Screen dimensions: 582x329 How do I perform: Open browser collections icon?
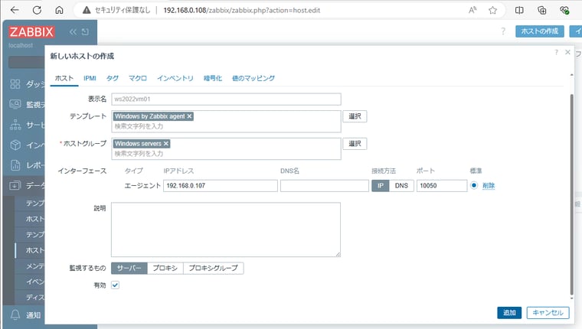542,10
